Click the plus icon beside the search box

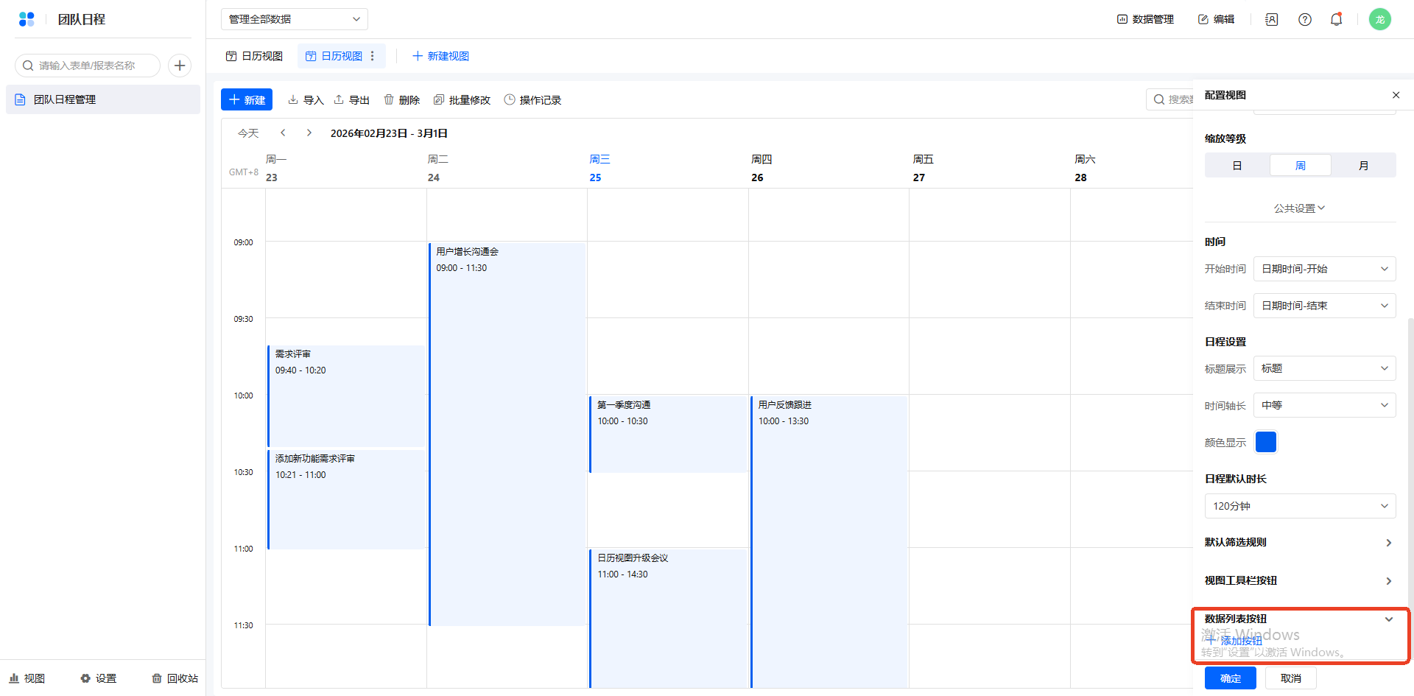tap(180, 66)
